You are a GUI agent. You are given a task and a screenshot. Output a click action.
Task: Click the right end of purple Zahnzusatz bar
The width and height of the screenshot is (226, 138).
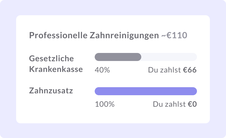point(194,91)
